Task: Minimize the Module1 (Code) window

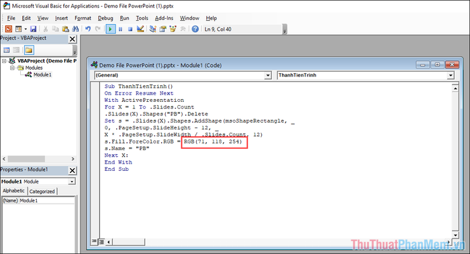Action: pyautogui.click(x=422, y=64)
